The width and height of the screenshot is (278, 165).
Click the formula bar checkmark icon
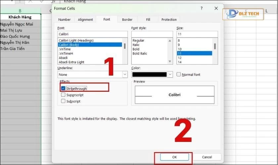42,2
